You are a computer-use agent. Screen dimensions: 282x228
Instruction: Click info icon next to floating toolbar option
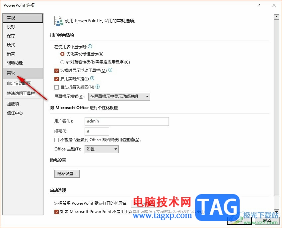point(110,70)
